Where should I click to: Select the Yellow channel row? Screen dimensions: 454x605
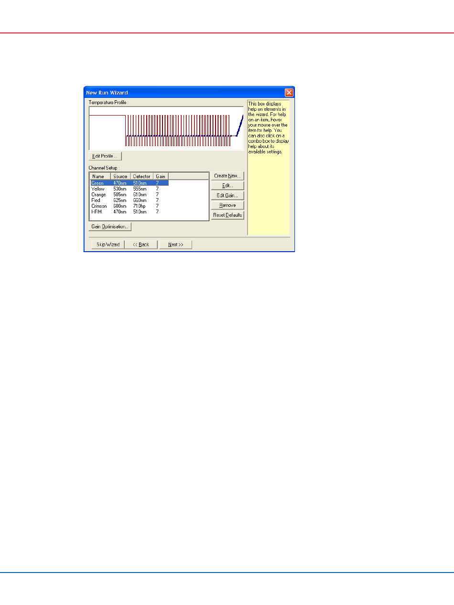click(x=129, y=189)
